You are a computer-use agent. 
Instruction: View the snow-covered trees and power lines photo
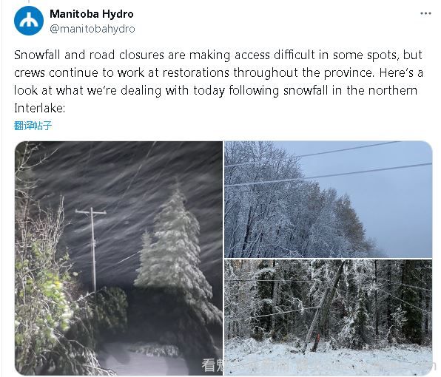point(329,199)
